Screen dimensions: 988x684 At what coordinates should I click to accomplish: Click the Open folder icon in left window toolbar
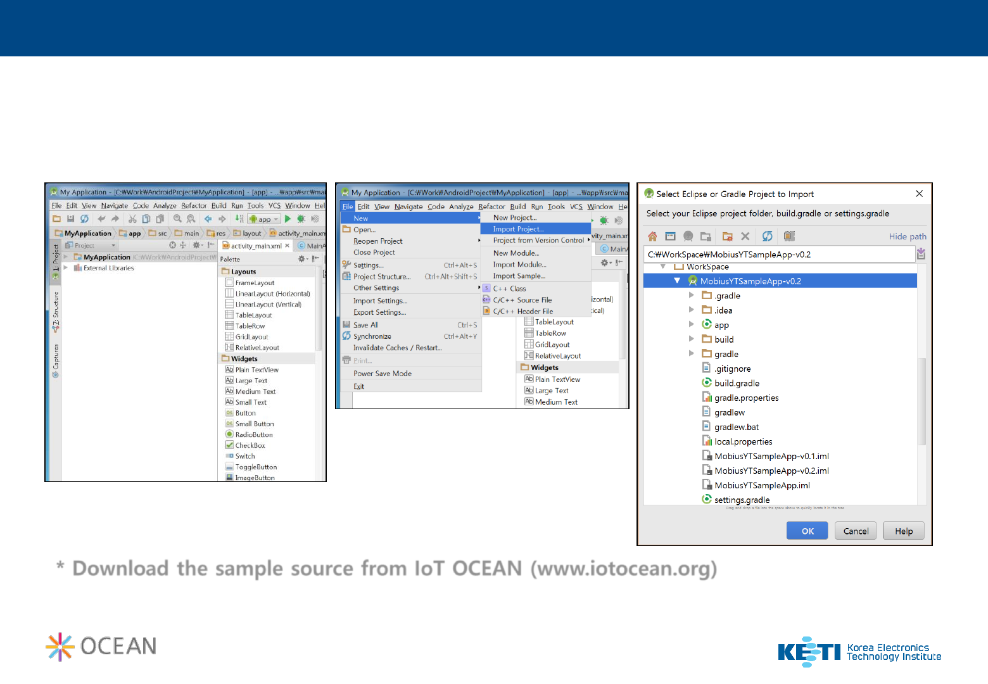click(57, 219)
